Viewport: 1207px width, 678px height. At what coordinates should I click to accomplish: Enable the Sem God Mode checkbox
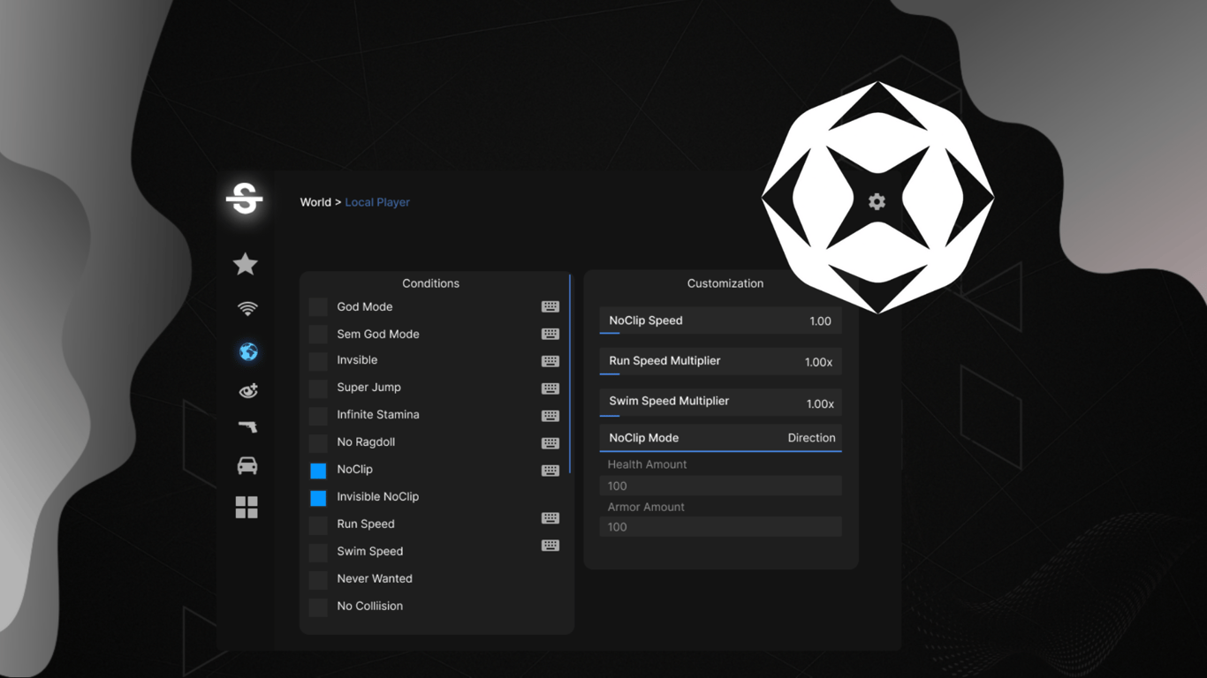318,335
